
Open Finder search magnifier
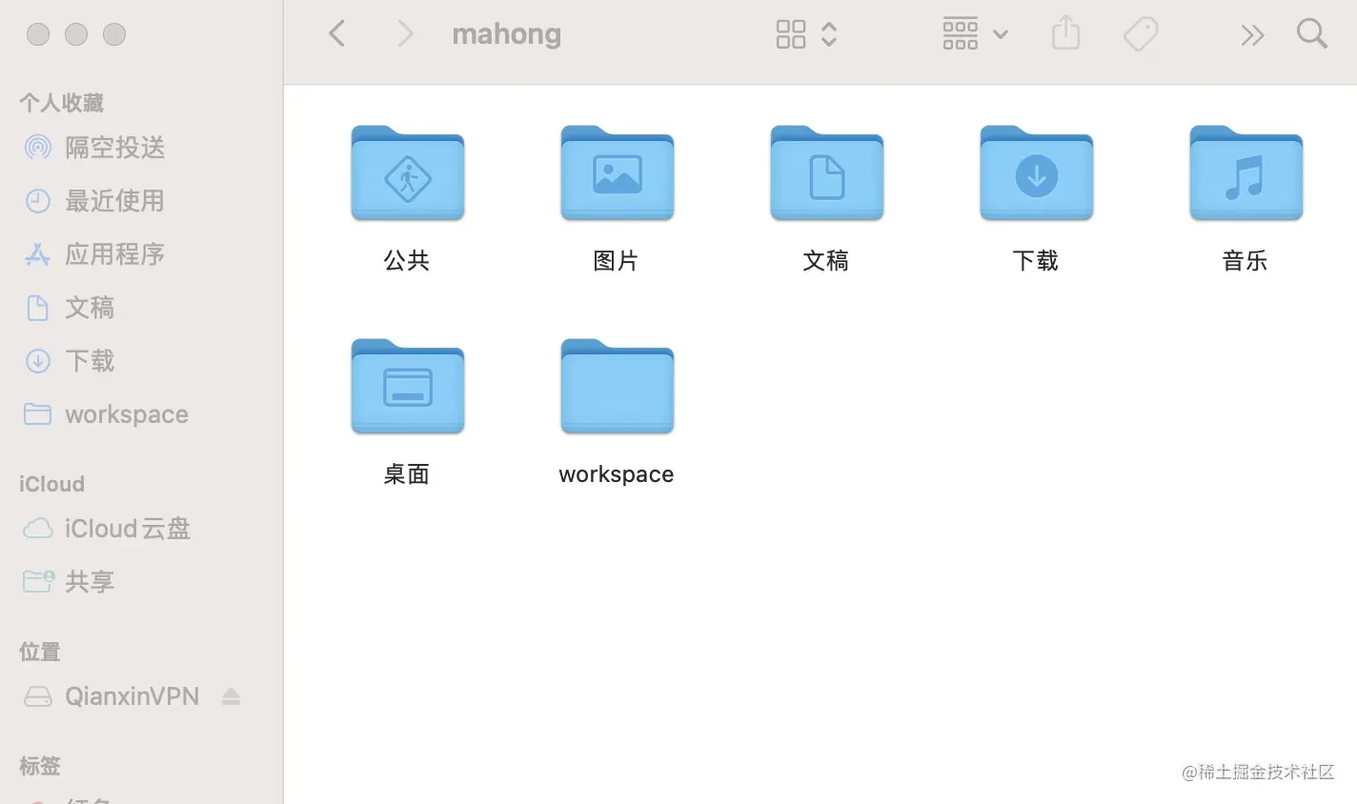click(x=1312, y=33)
